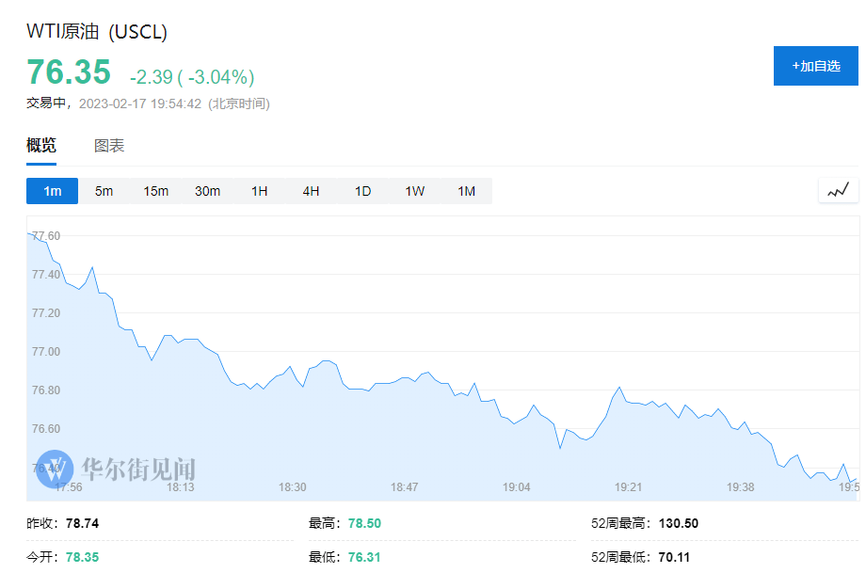This screenshot has width=866, height=573.
Task: Show the 1D daily chart
Action: (x=362, y=191)
